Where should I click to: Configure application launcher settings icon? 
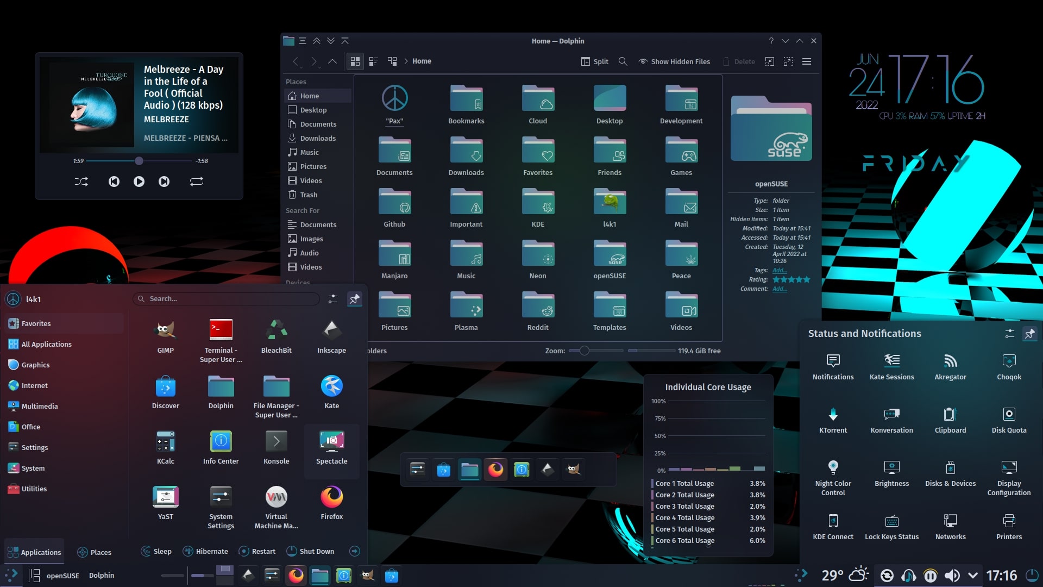[333, 299]
